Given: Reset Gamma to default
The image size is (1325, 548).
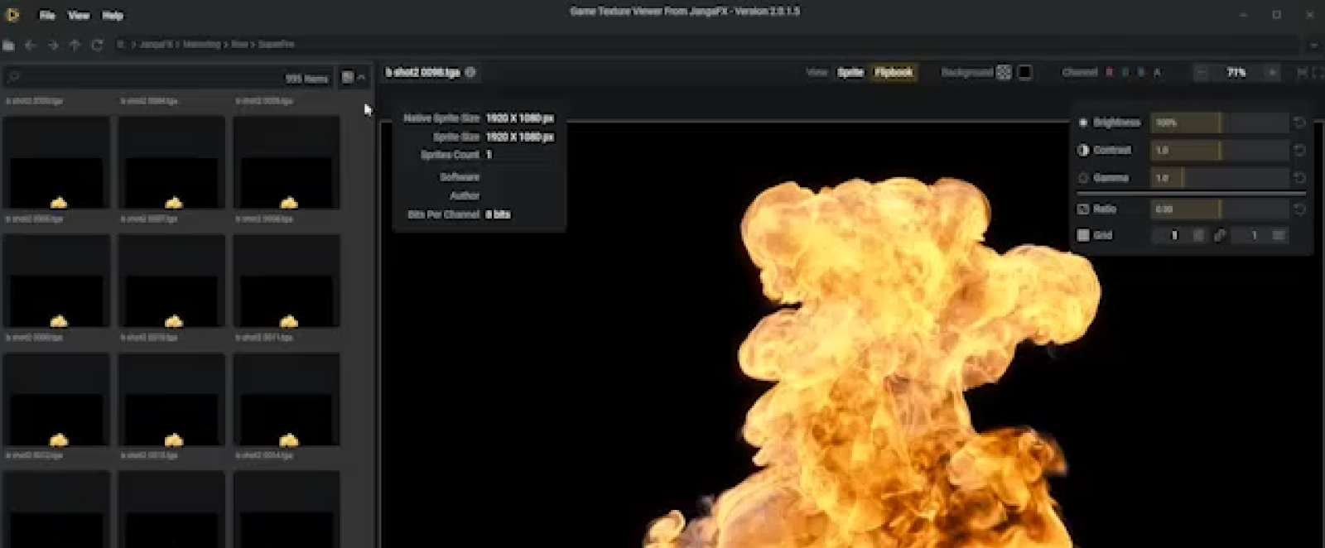Looking at the screenshot, I should pos(1299,178).
